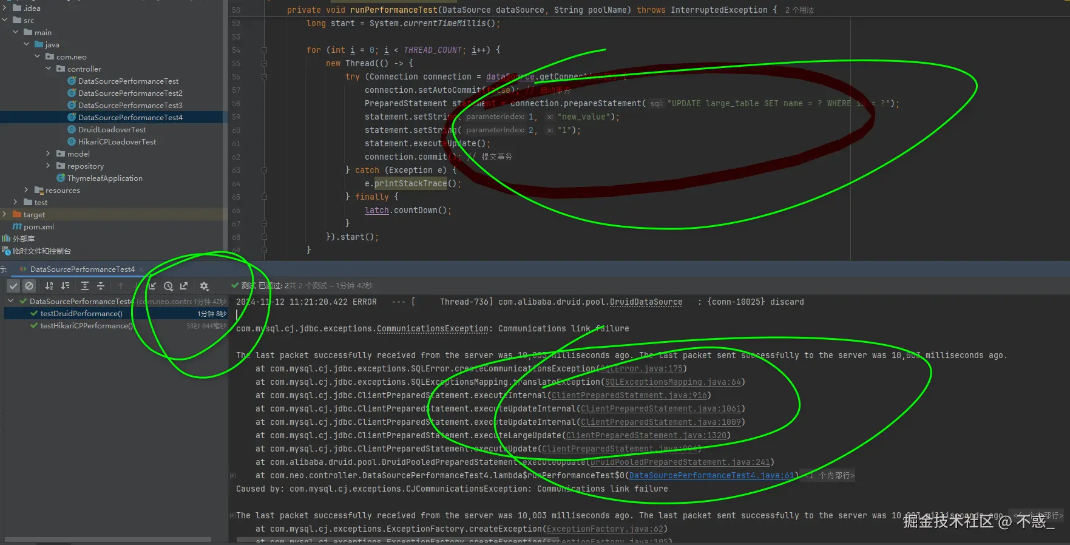1070x545 pixels.
Task: Toggle the Show Ignored tests filter
Action: (x=29, y=286)
